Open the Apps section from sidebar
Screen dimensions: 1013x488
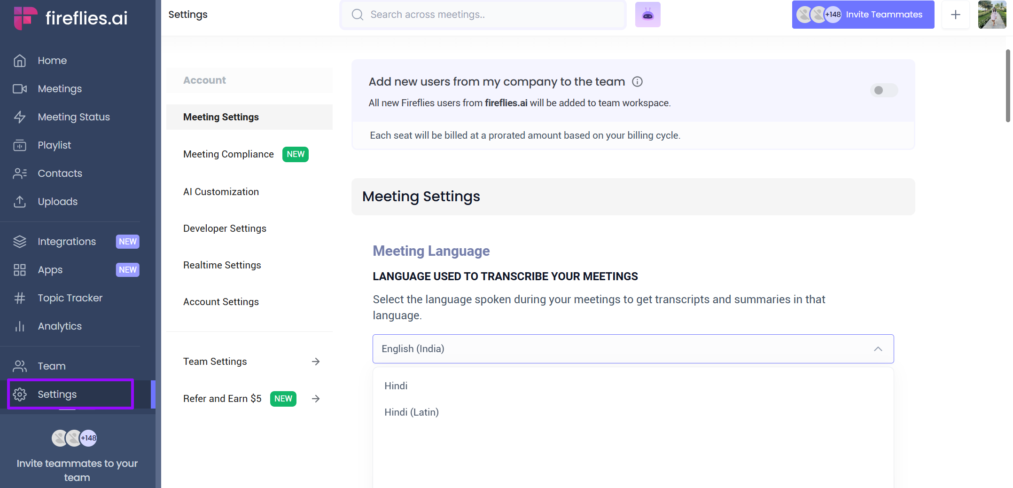click(x=50, y=269)
